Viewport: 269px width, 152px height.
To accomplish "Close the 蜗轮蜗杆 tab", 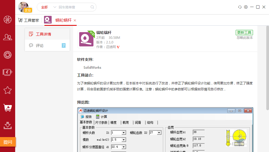I will (x=75, y=20).
